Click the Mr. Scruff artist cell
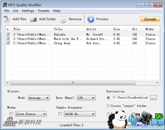165x130 pixels. (94, 34)
